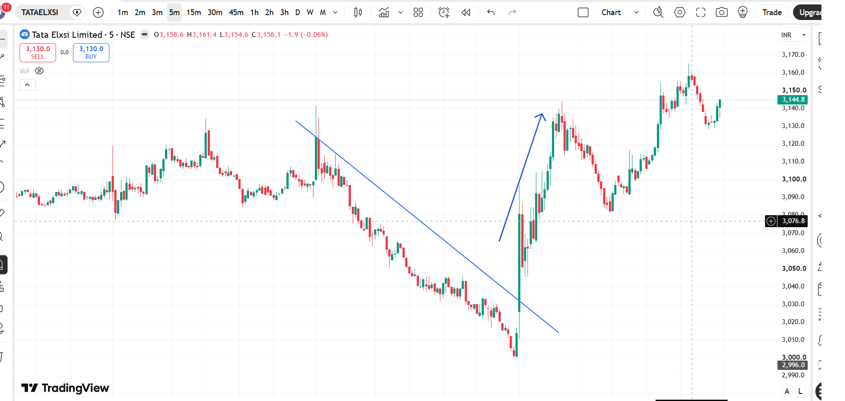
Task: Collapse the indicator legend with chevron
Action: (27, 85)
